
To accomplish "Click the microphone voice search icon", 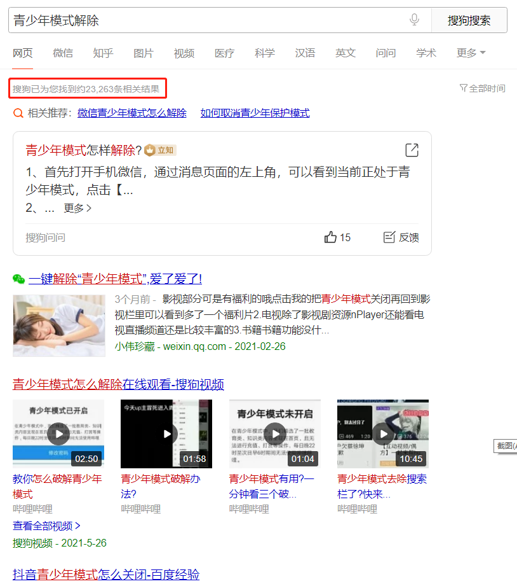I will [414, 20].
